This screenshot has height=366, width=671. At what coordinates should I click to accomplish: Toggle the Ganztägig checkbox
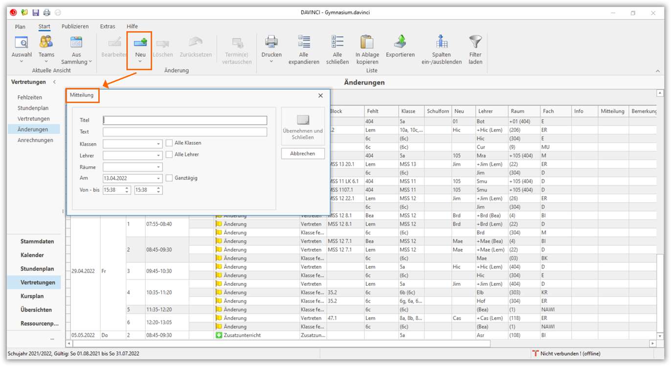pyautogui.click(x=169, y=178)
